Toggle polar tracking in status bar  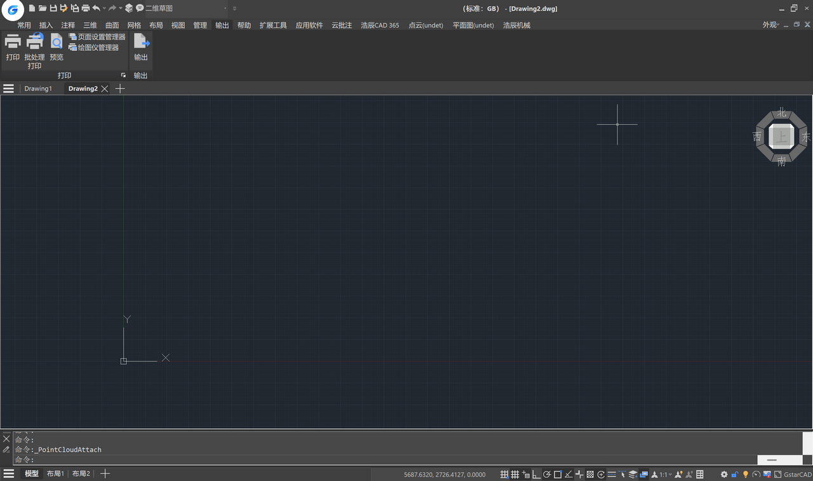coord(547,475)
